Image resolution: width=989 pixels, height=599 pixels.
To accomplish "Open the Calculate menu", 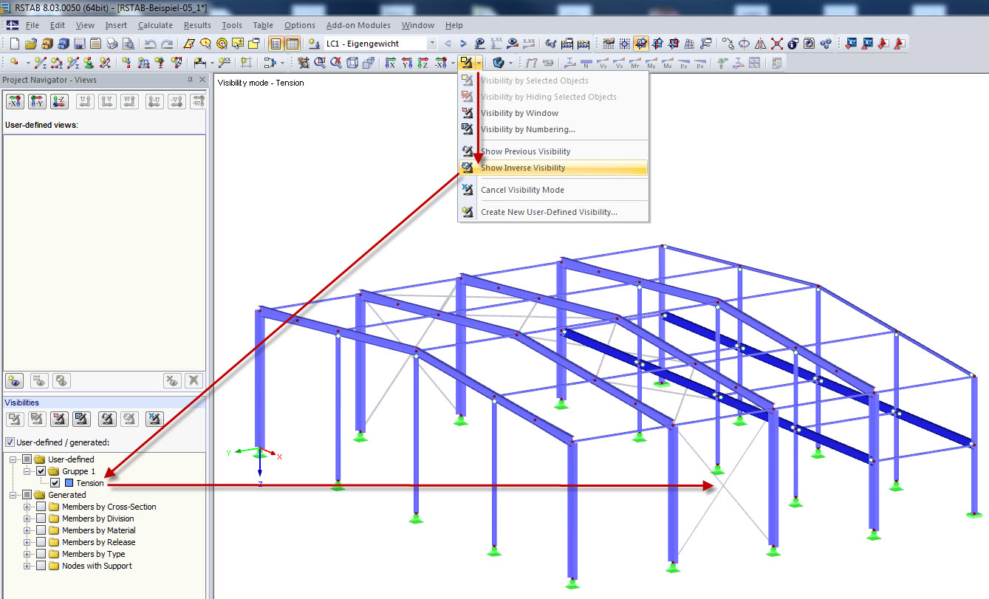I will click(155, 25).
